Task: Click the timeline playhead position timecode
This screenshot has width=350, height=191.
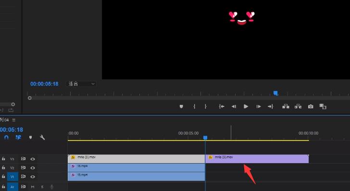Action: (x=12, y=130)
